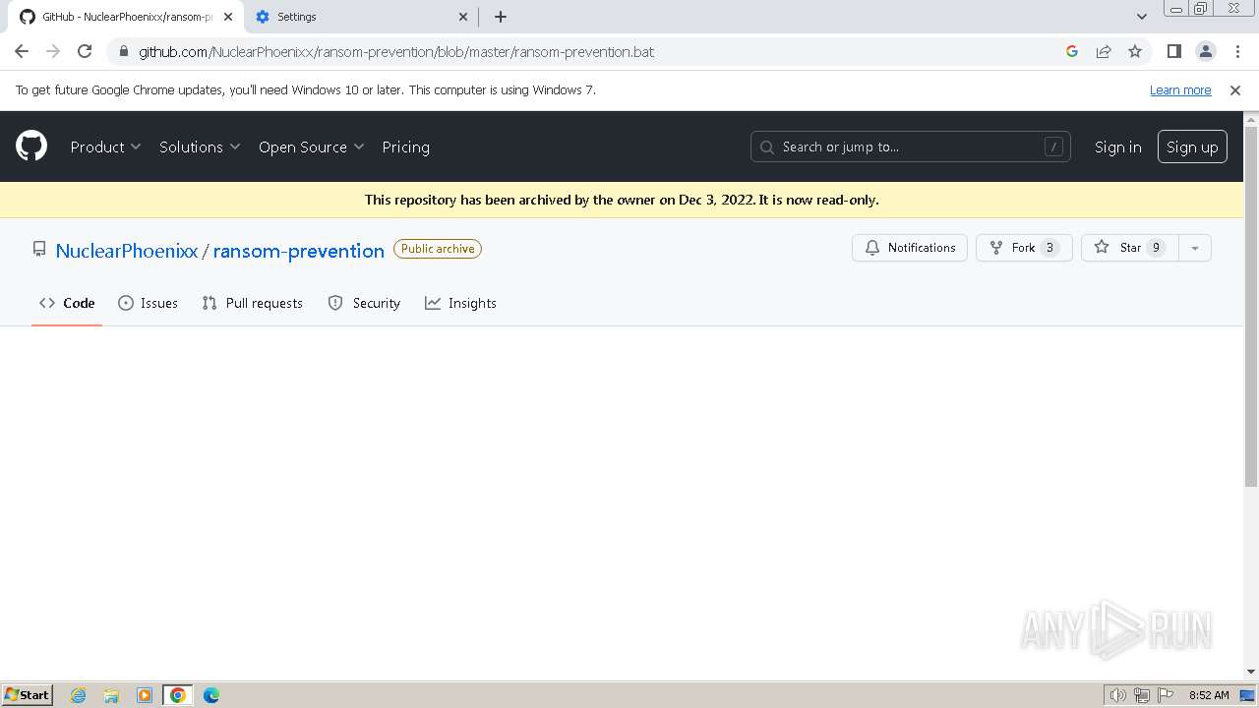1259x708 pixels.
Task: Expand the star lists dropdown arrow
Action: (x=1195, y=248)
